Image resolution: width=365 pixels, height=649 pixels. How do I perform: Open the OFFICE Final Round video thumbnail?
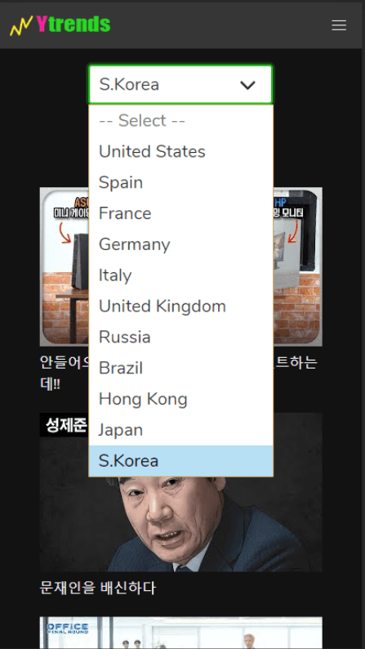pyautogui.click(x=180, y=633)
